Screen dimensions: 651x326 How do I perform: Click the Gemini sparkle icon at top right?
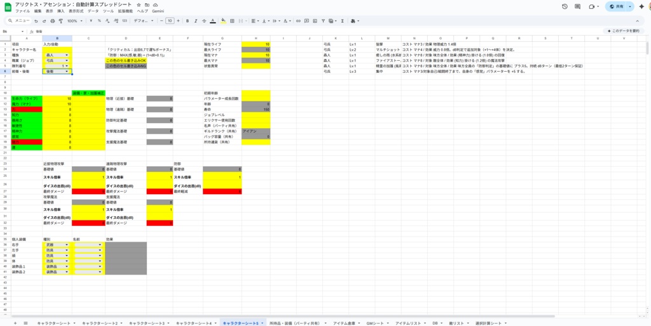[641, 6]
